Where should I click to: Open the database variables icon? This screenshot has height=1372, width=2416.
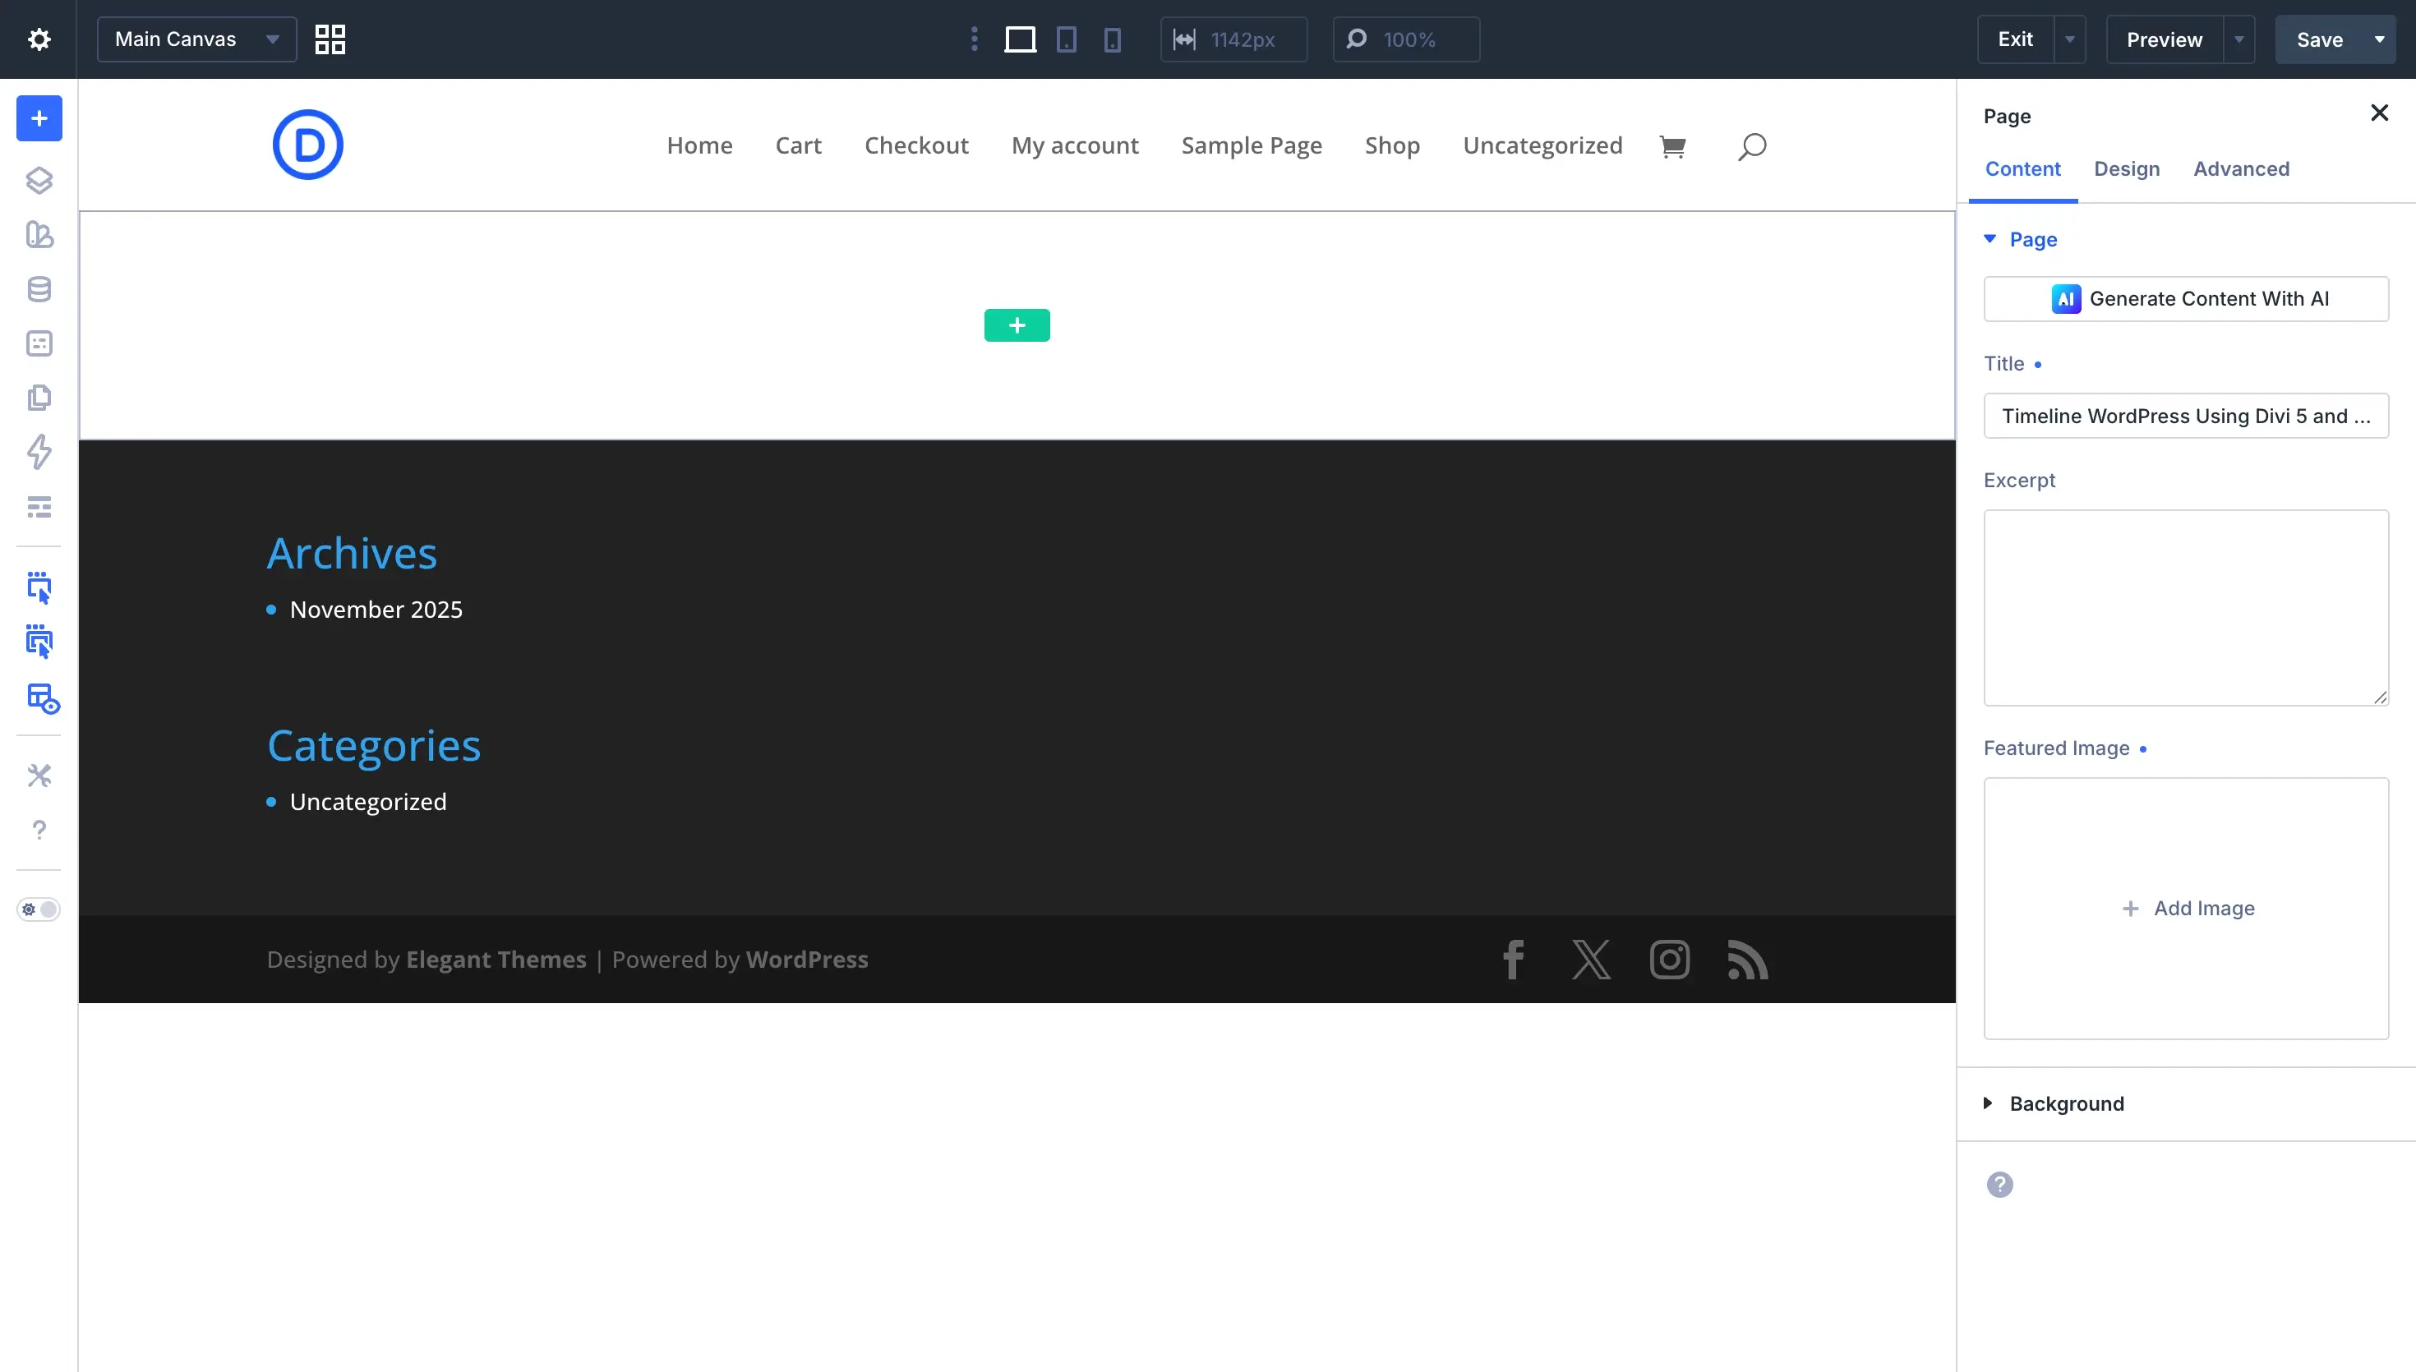39,289
